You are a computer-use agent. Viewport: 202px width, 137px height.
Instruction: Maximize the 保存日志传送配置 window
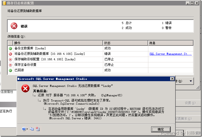click(192, 3)
